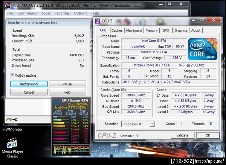This screenshot has height=165, width=226.
Task: Click the Version 1.58 text in CPU-Z
Action: click(130, 136)
